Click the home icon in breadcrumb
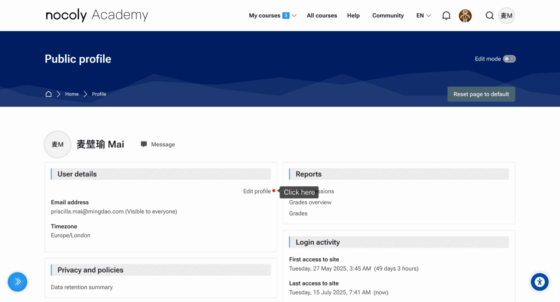The width and height of the screenshot is (560, 302). tap(48, 94)
